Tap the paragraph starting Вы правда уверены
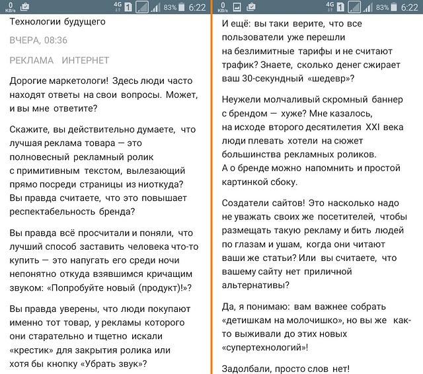 coord(100,336)
